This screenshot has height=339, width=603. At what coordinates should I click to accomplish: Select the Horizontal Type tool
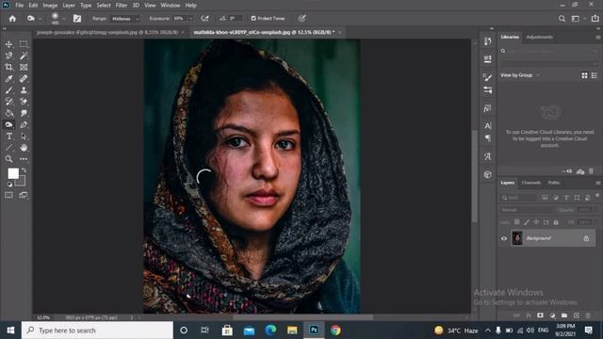[x=8, y=136]
